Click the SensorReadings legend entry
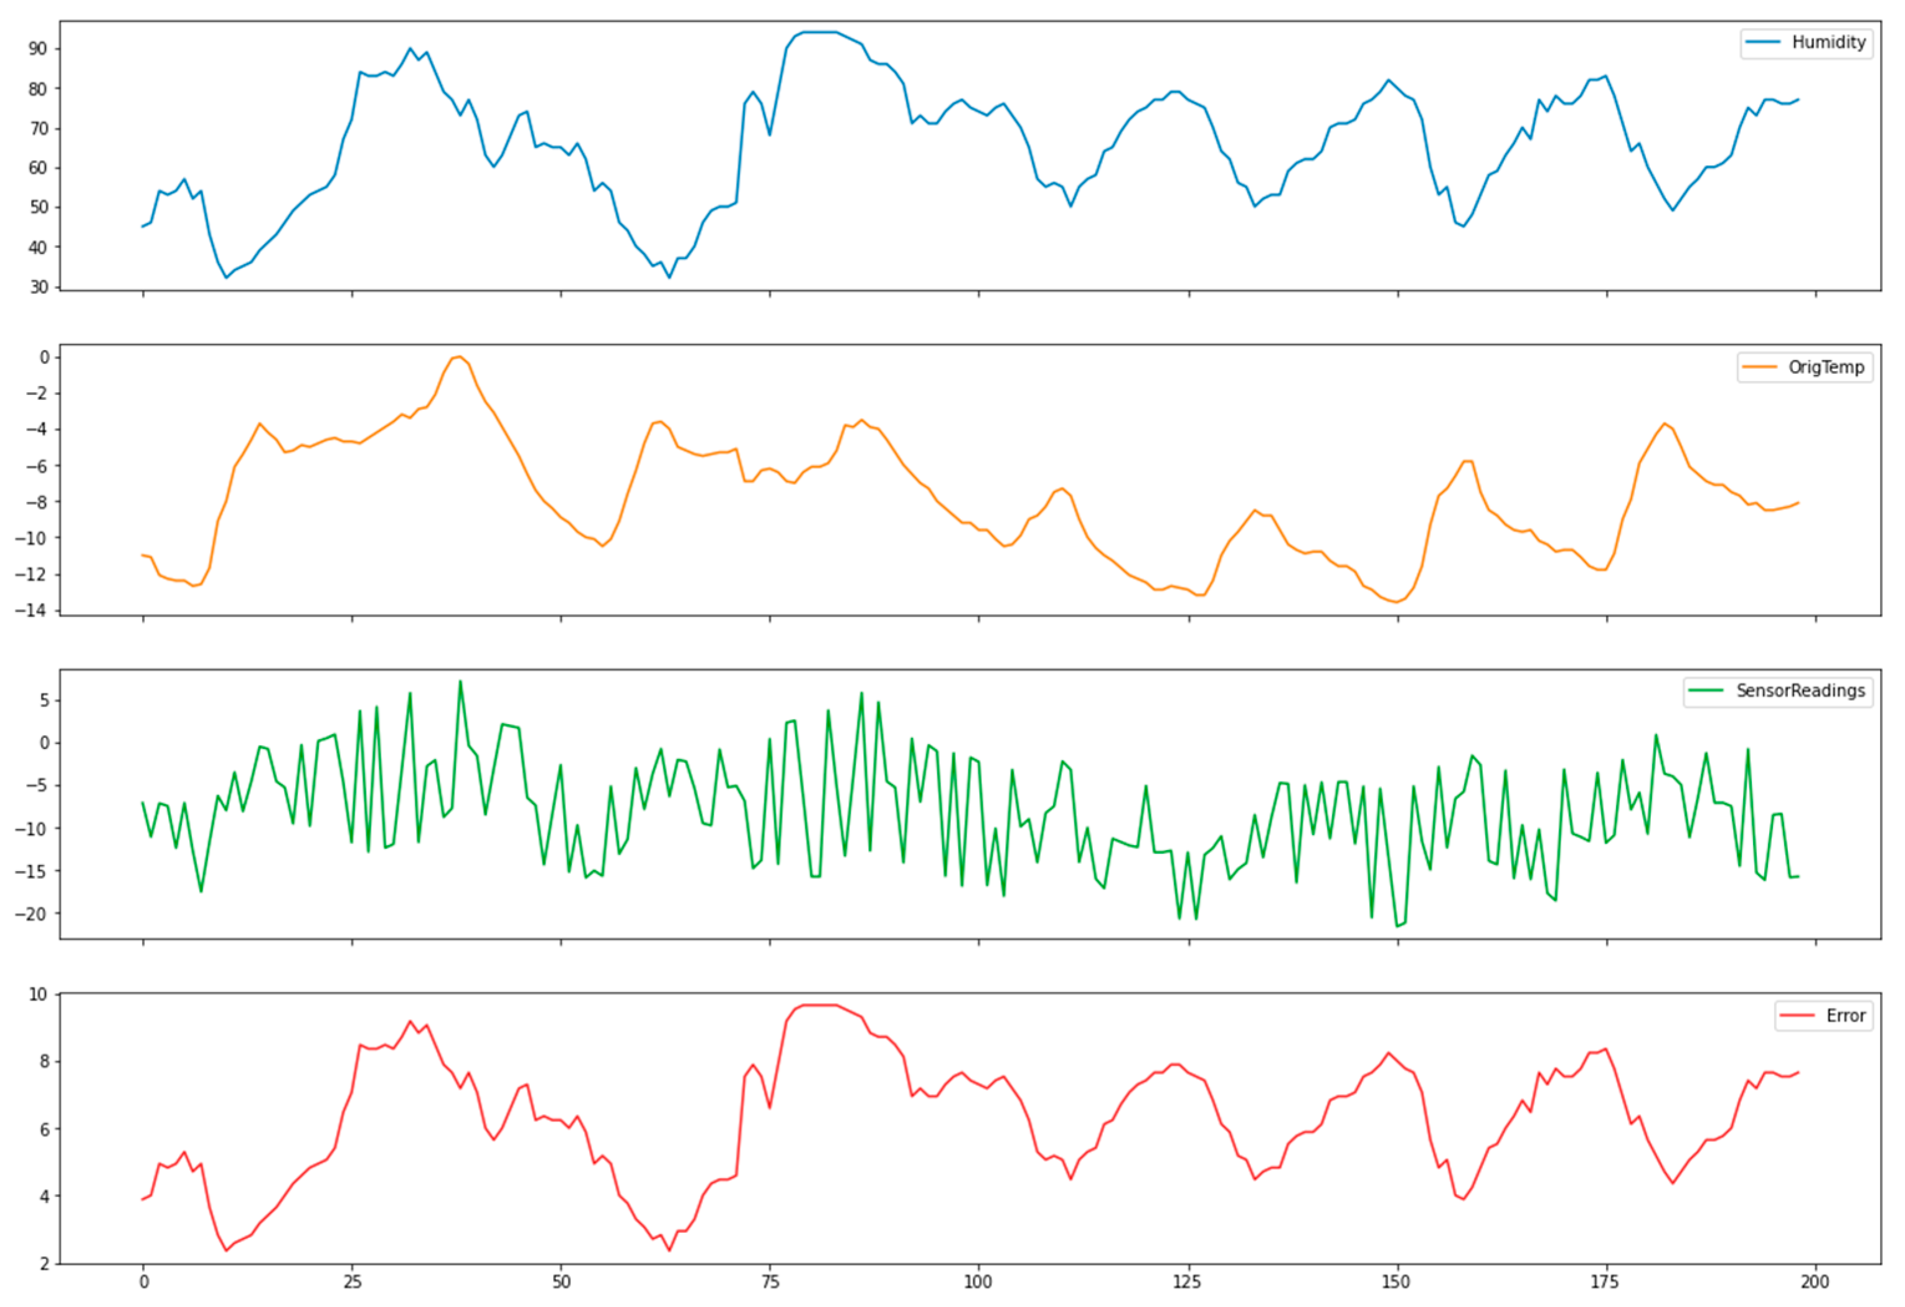The height and width of the screenshot is (1307, 1905). [1800, 691]
